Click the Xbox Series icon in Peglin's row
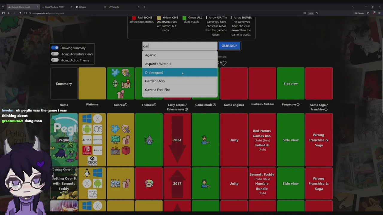 point(92,161)
